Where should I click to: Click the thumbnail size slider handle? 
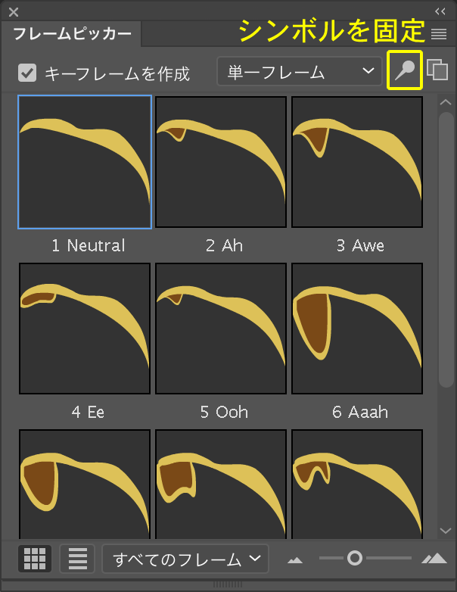[355, 558]
